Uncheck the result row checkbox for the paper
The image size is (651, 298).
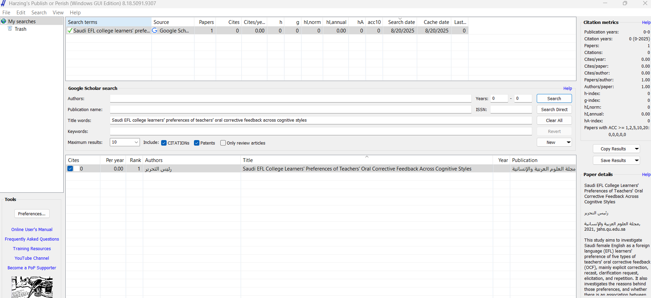click(x=70, y=168)
